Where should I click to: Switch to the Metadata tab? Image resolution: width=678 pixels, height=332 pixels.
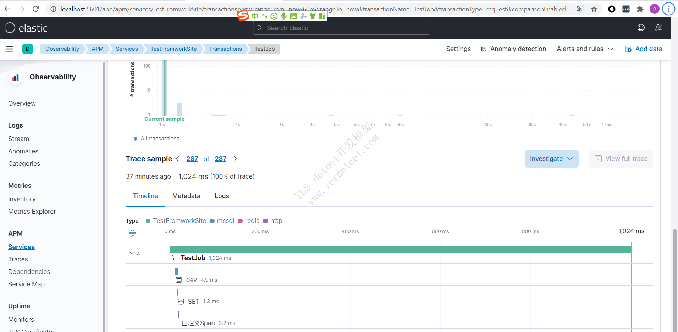click(186, 196)
